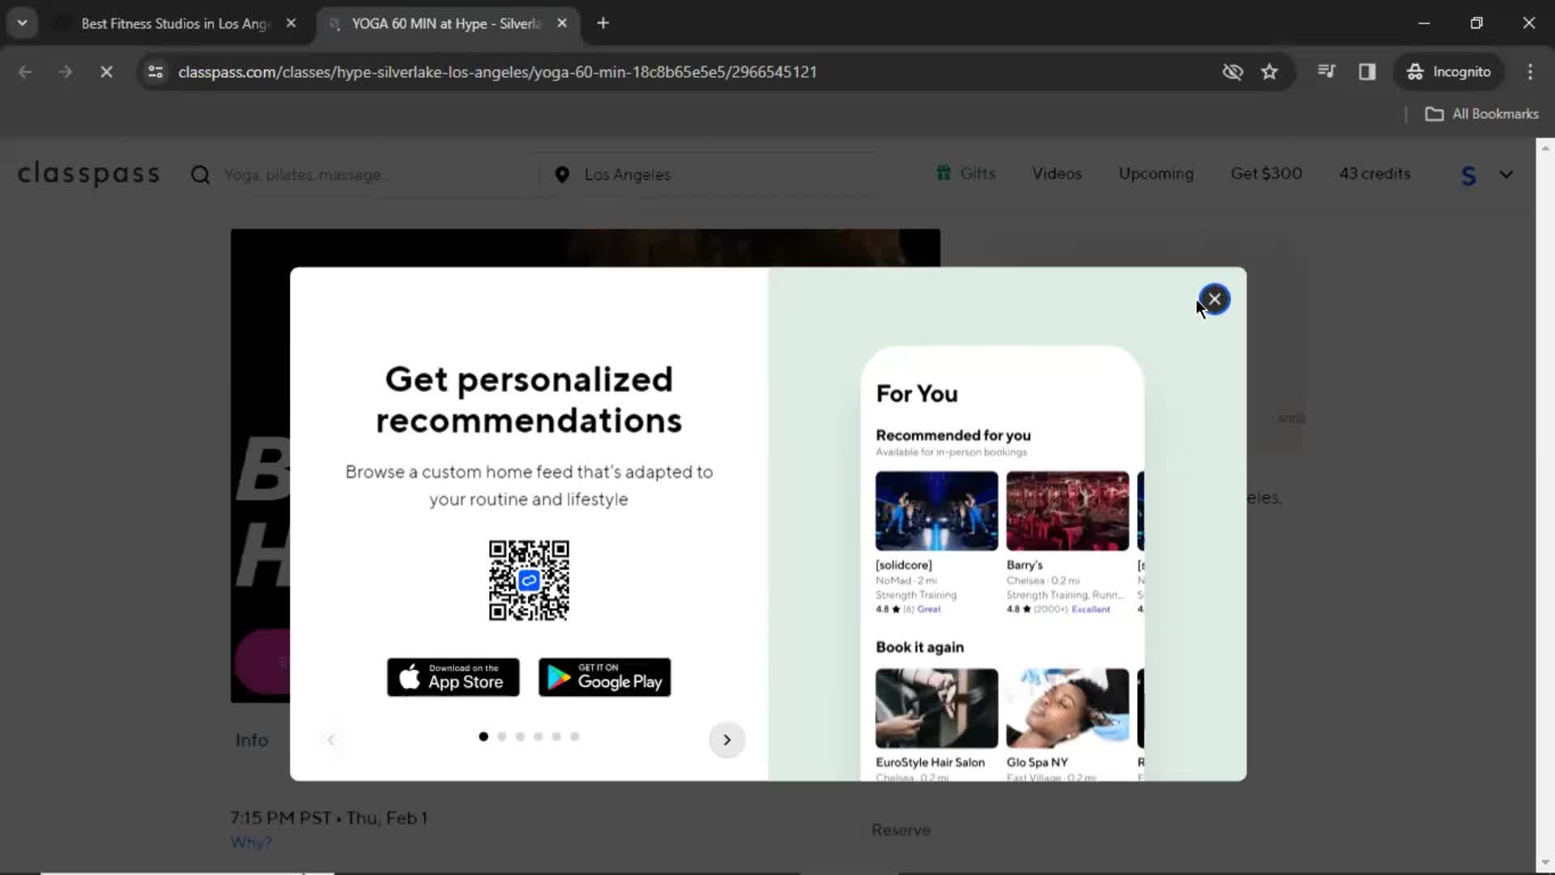This screenshot has height=875, width=1555.
Task: Click the Why? link
Action: (251, 843)
